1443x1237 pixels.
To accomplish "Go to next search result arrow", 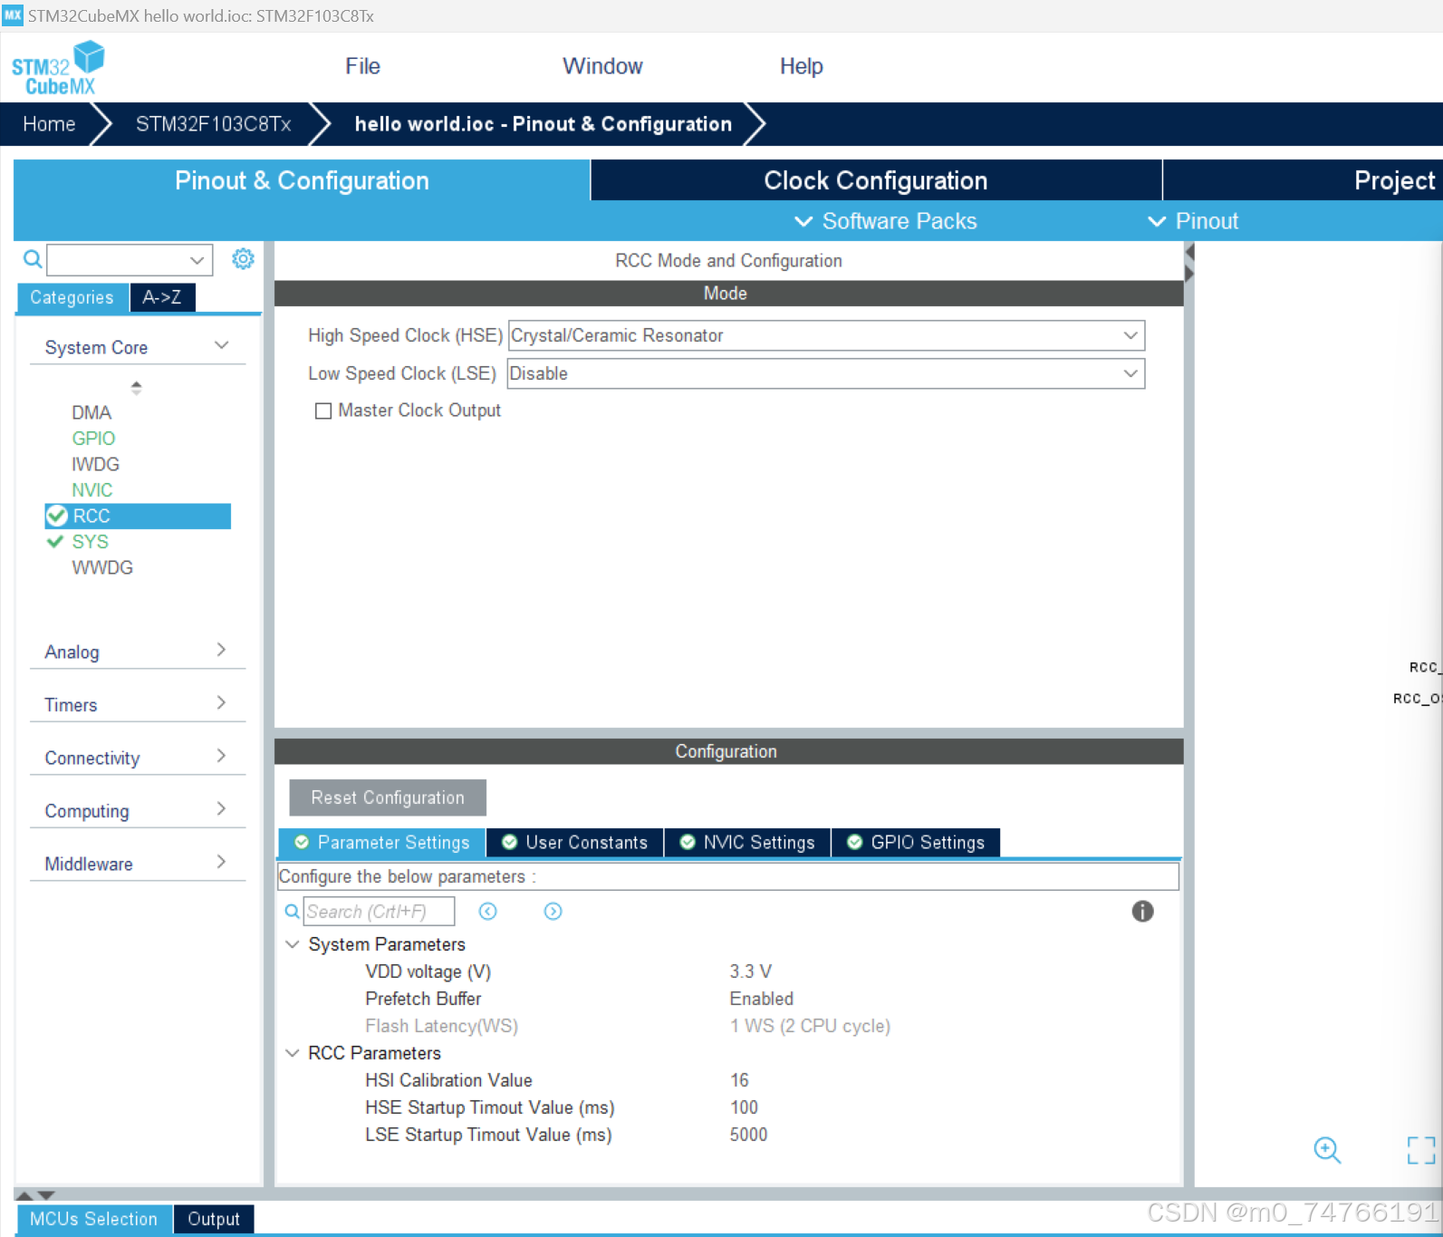I will tap(553, 912).
